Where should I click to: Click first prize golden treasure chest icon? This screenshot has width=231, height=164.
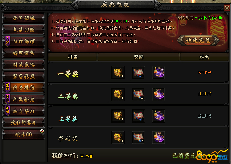[x=118, y=73]
